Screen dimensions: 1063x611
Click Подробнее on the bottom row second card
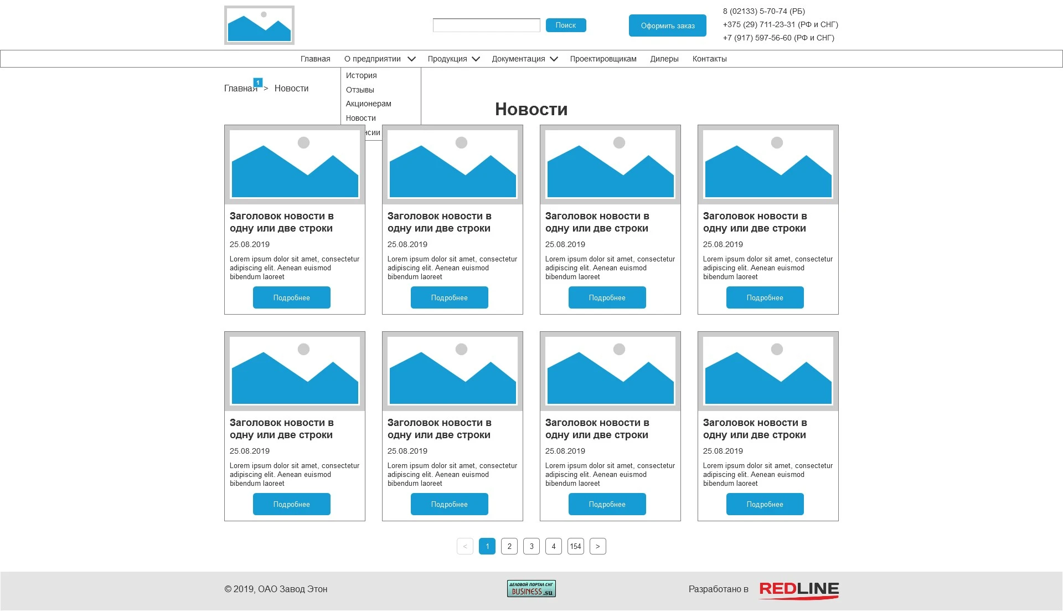450,504
